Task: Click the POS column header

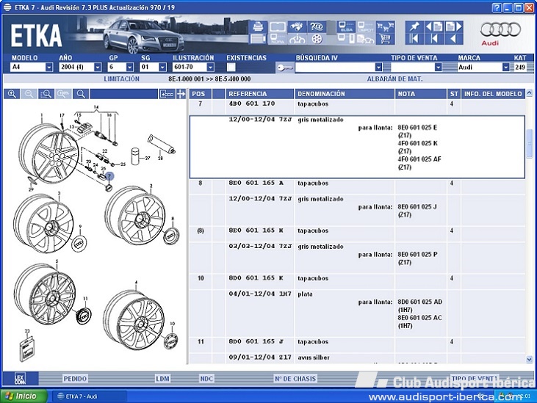Action: click(x=200, y=94)
